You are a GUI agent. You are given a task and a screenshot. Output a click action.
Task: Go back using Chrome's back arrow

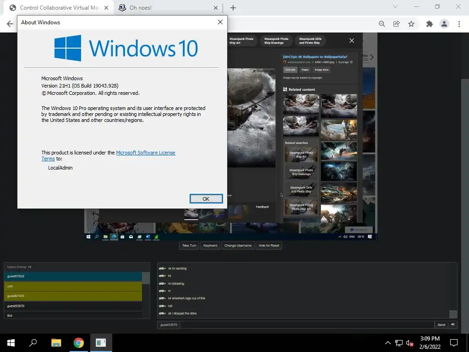(x=10, y=24)
